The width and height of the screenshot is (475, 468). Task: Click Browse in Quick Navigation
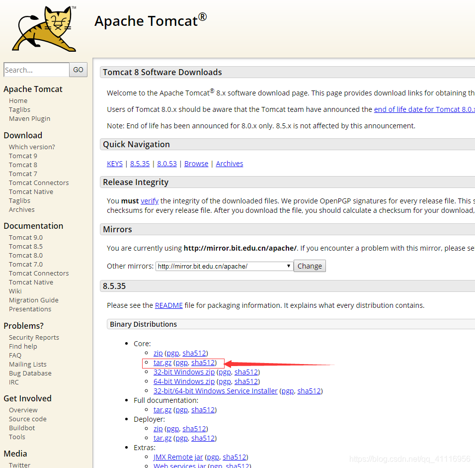pos(196,164)
